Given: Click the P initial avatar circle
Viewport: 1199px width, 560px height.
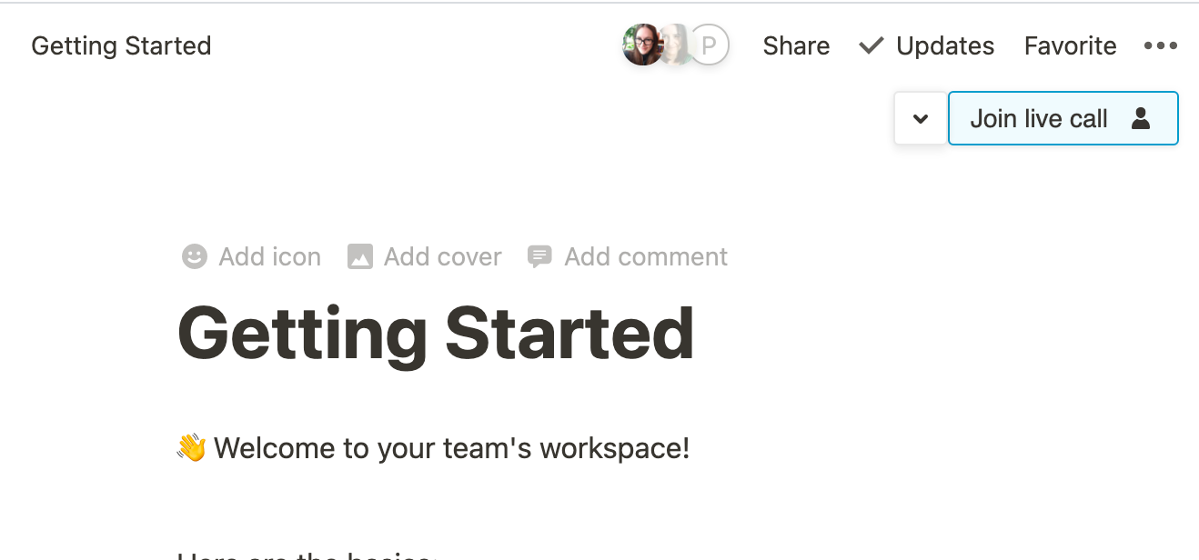Looking at the screenshot, I should [710, 45].
